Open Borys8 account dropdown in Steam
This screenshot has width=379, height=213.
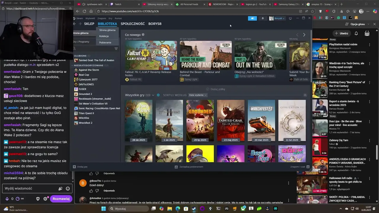(x=277, y=18)
